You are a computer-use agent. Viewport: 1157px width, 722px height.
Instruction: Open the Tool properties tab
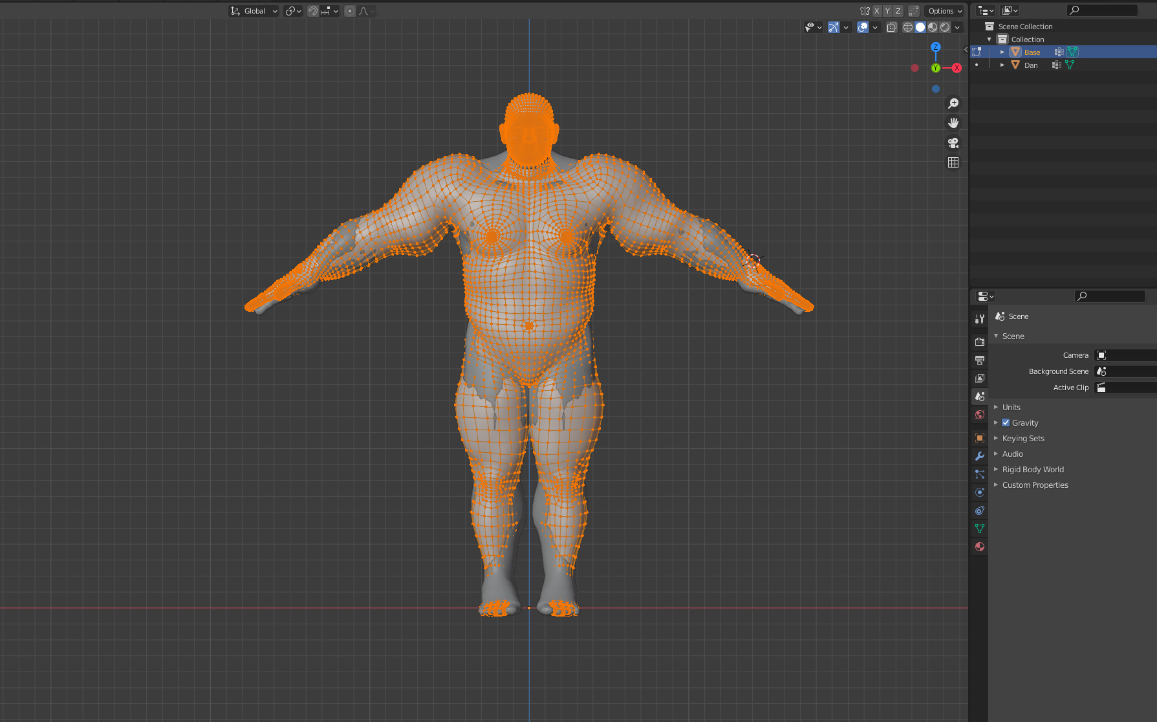[980, 318]
